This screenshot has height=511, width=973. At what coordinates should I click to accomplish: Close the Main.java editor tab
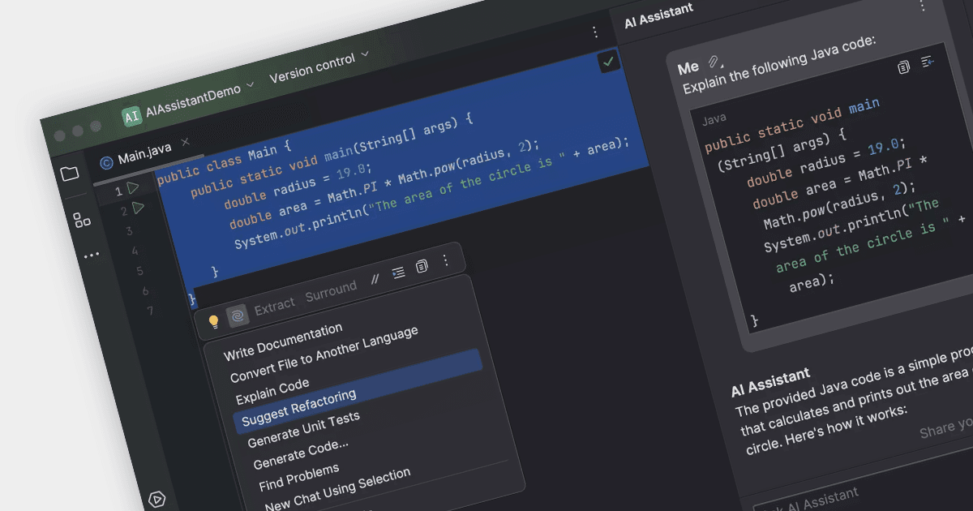pyautogui.click(x=185, y=142)
